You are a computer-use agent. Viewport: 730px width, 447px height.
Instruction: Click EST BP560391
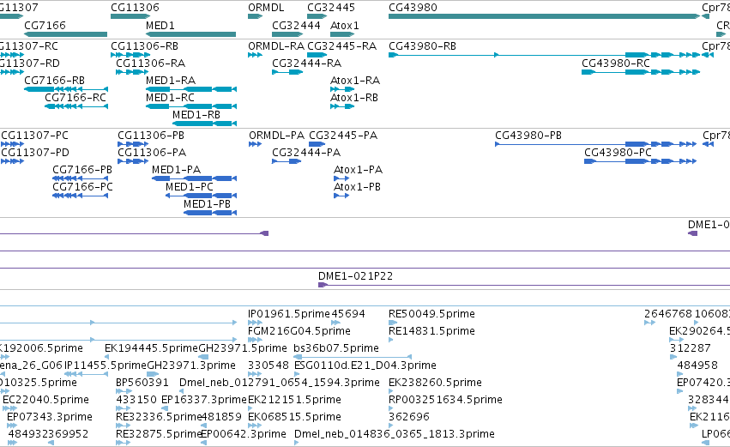click(142, 383)
